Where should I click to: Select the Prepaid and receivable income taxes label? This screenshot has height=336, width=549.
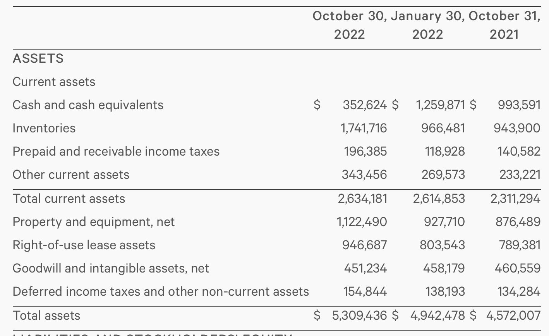coord(116,151)
